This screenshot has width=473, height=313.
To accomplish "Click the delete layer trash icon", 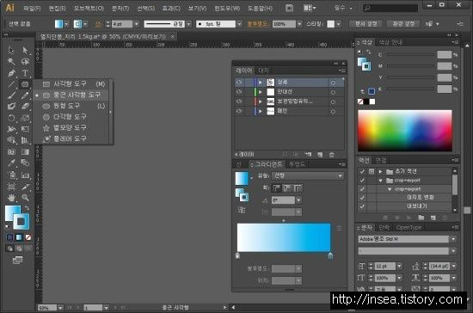I will (331, 155).
